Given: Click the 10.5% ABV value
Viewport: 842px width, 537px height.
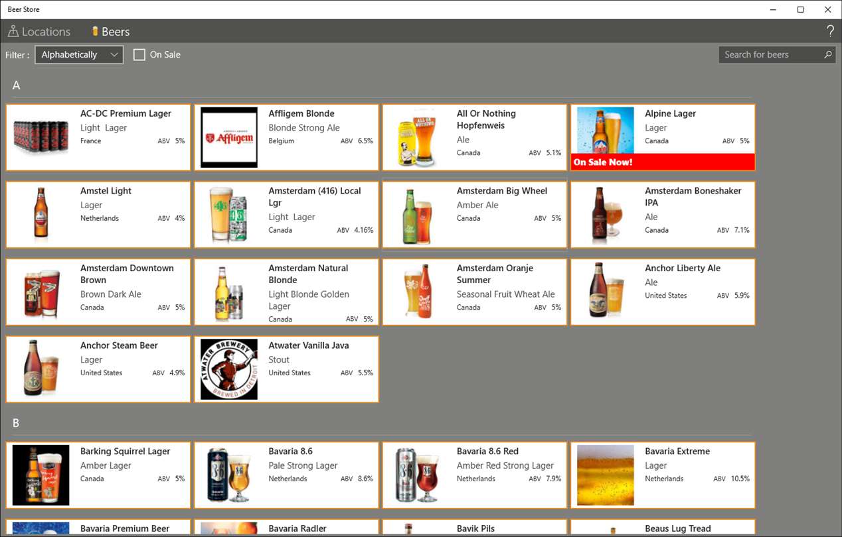Looking at the screenshot, I should 740,479.
